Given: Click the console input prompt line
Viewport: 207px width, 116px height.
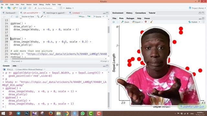Looking at the screenshot, I should (55, 107).
